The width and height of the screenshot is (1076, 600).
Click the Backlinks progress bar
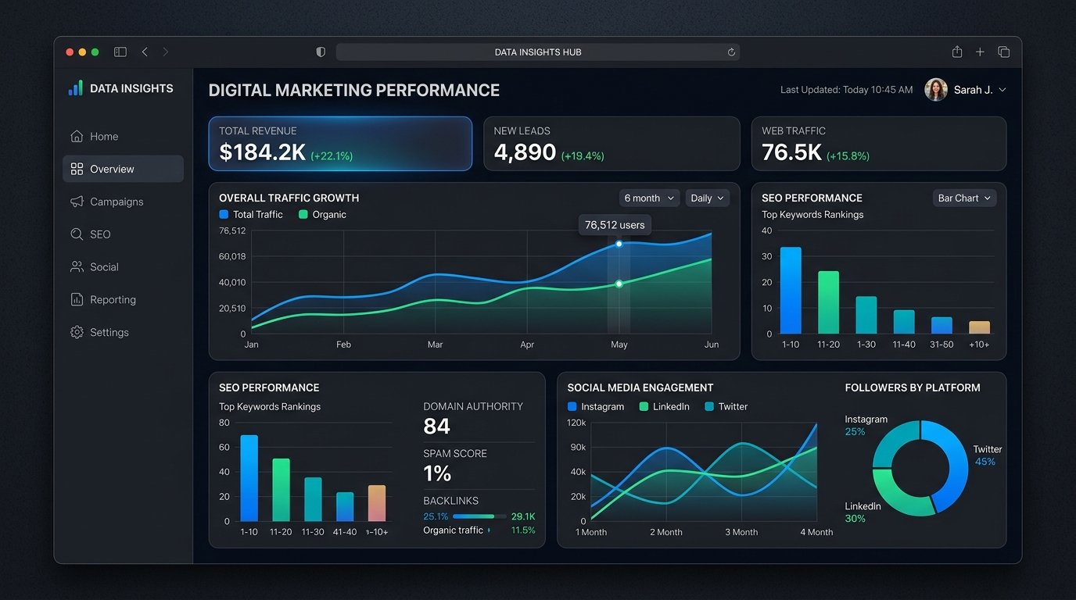[479, 516]
